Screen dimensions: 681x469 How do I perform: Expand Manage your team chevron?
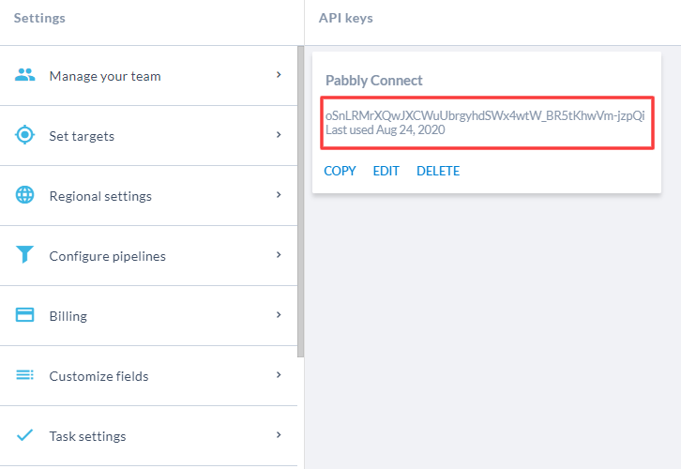coord(279,75)
